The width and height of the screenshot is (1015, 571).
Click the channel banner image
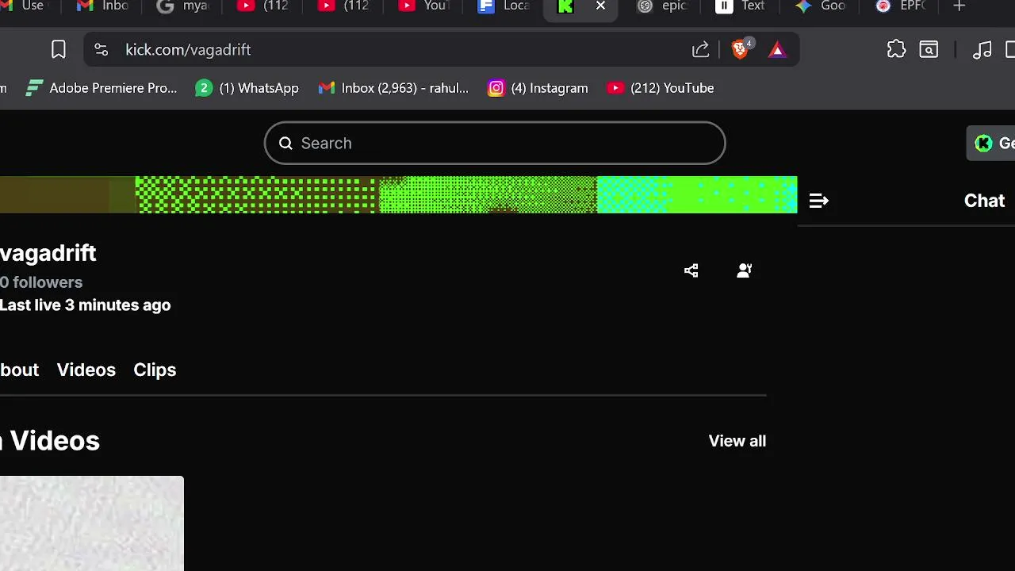point(398,195)
